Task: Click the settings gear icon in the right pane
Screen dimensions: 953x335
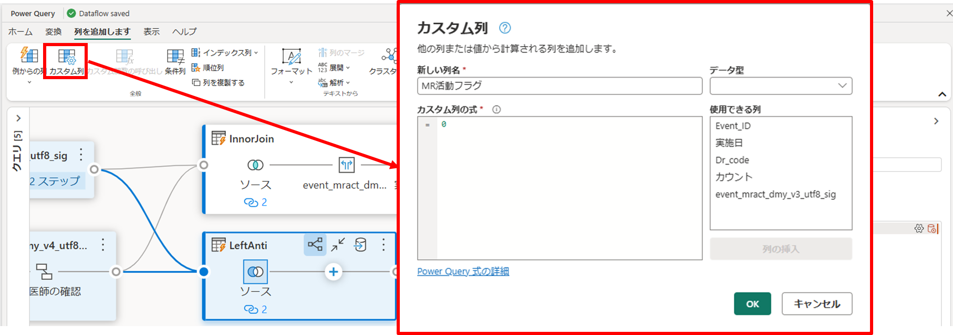Action: (x=919, y=229)
